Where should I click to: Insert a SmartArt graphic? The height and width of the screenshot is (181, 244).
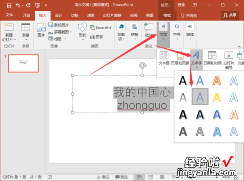[x=101, y=27]
